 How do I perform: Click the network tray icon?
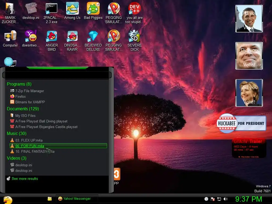point(219,199)
